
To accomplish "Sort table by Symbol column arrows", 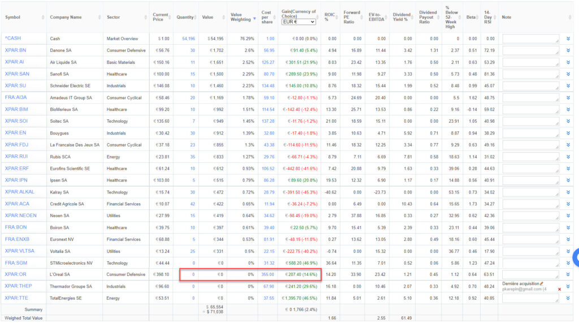I will click(x=43, y=18).
